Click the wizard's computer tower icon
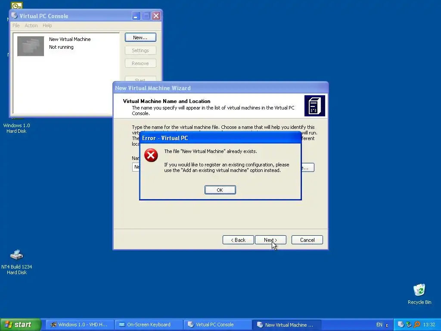This screenshot has width=441, height=331. point(315,106)
